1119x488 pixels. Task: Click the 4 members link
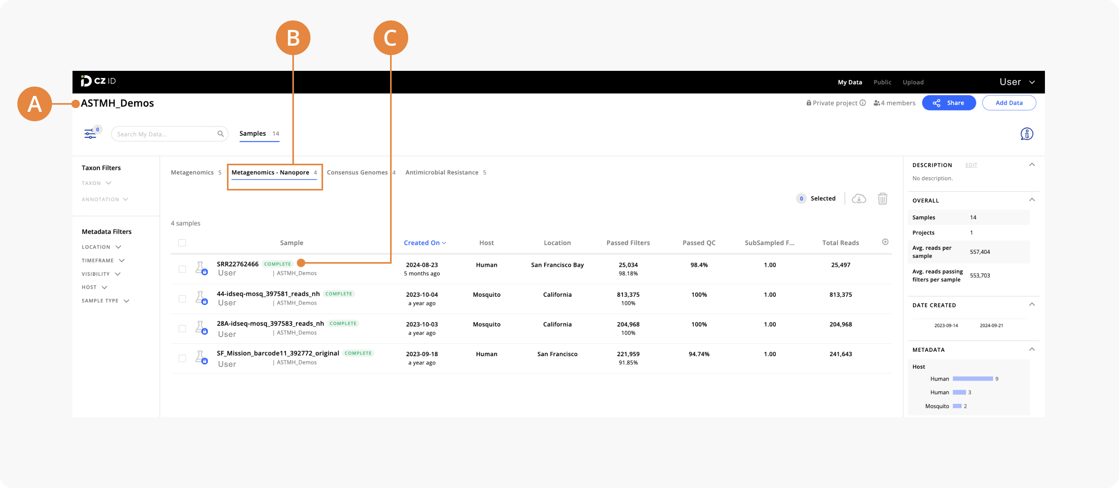pyautogui.click(x=894, y=103)
